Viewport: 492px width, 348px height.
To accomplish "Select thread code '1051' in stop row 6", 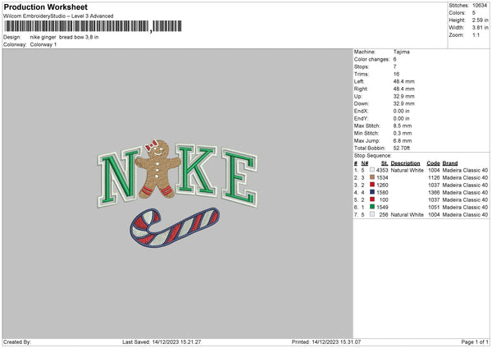I will click(x=434, y=208).
